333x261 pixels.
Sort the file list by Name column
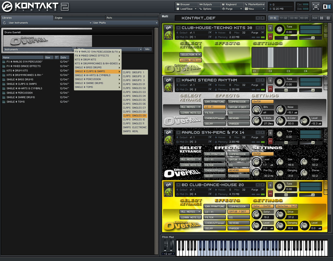(23, 57)
